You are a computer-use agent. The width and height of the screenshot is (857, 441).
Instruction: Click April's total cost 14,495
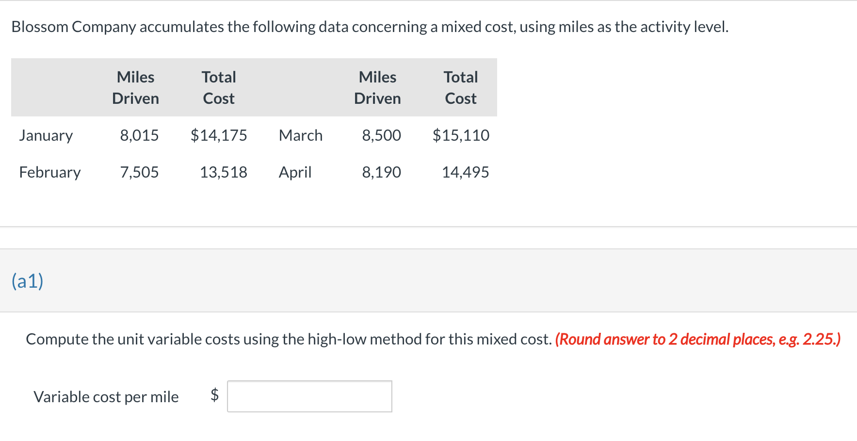(465, 172)
